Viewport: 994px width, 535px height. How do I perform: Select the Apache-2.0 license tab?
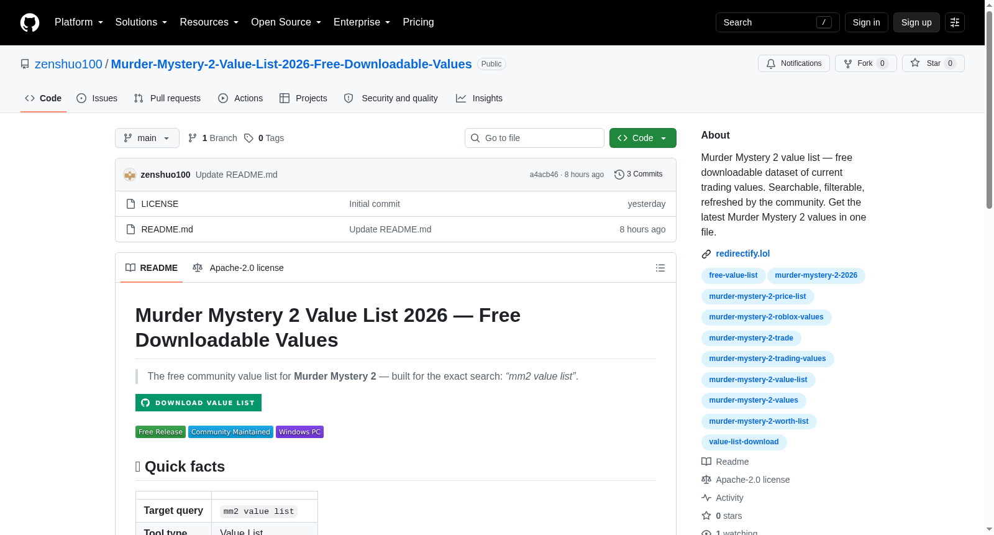pos(238,268)
